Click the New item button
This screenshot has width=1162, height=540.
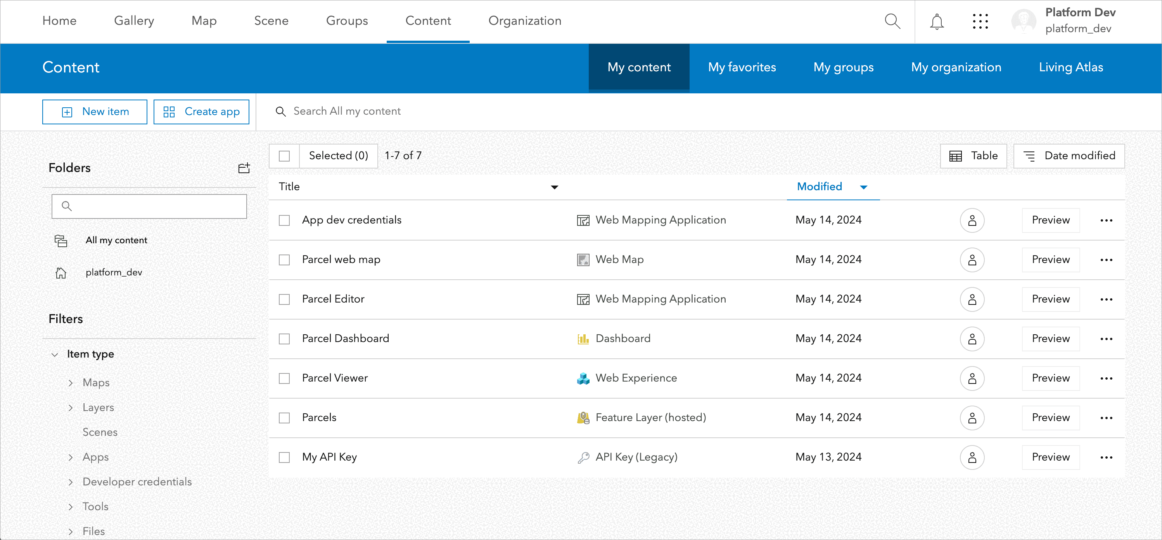tap(94, 111)
